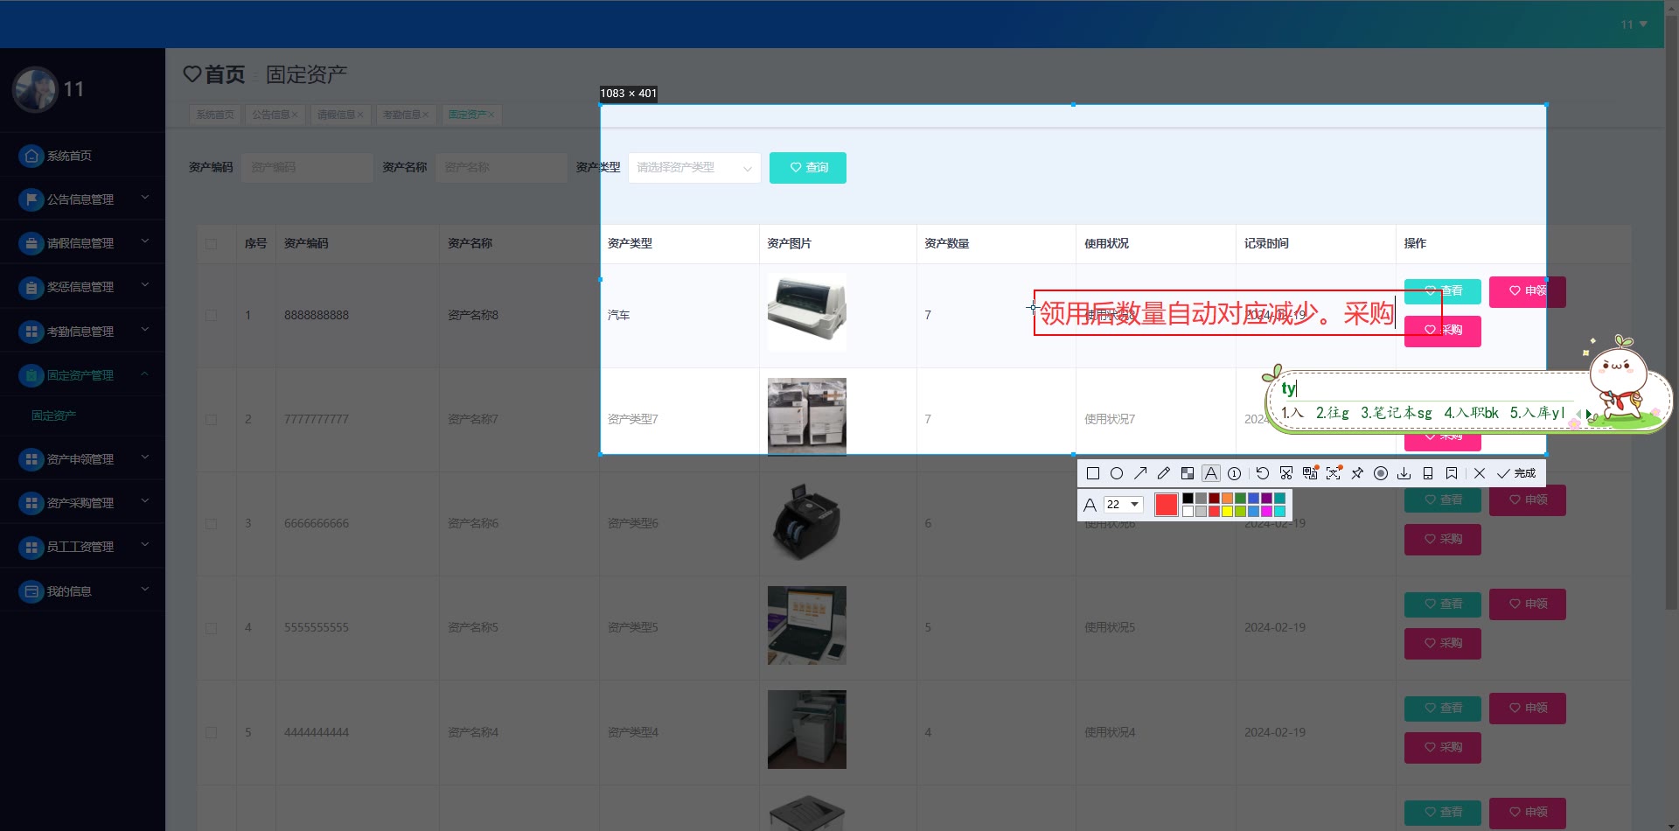1679x831 pixels.
Task: Focus the 资产编码 search input
Action: pyautogui.click(x=308, y=168)
